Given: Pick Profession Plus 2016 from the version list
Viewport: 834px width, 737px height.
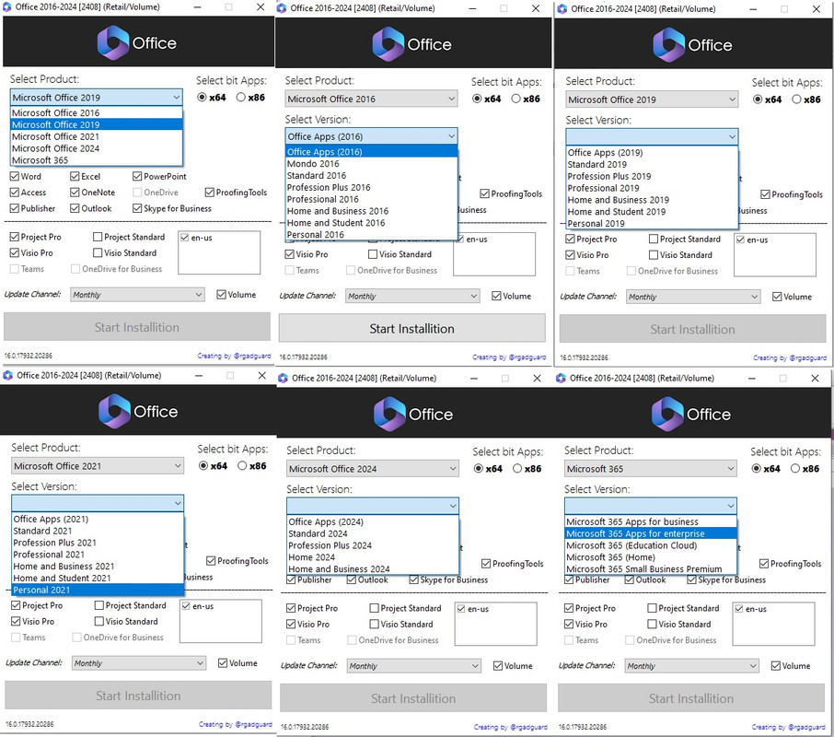Looking at the screenshot, I should (x=371, y=187).
